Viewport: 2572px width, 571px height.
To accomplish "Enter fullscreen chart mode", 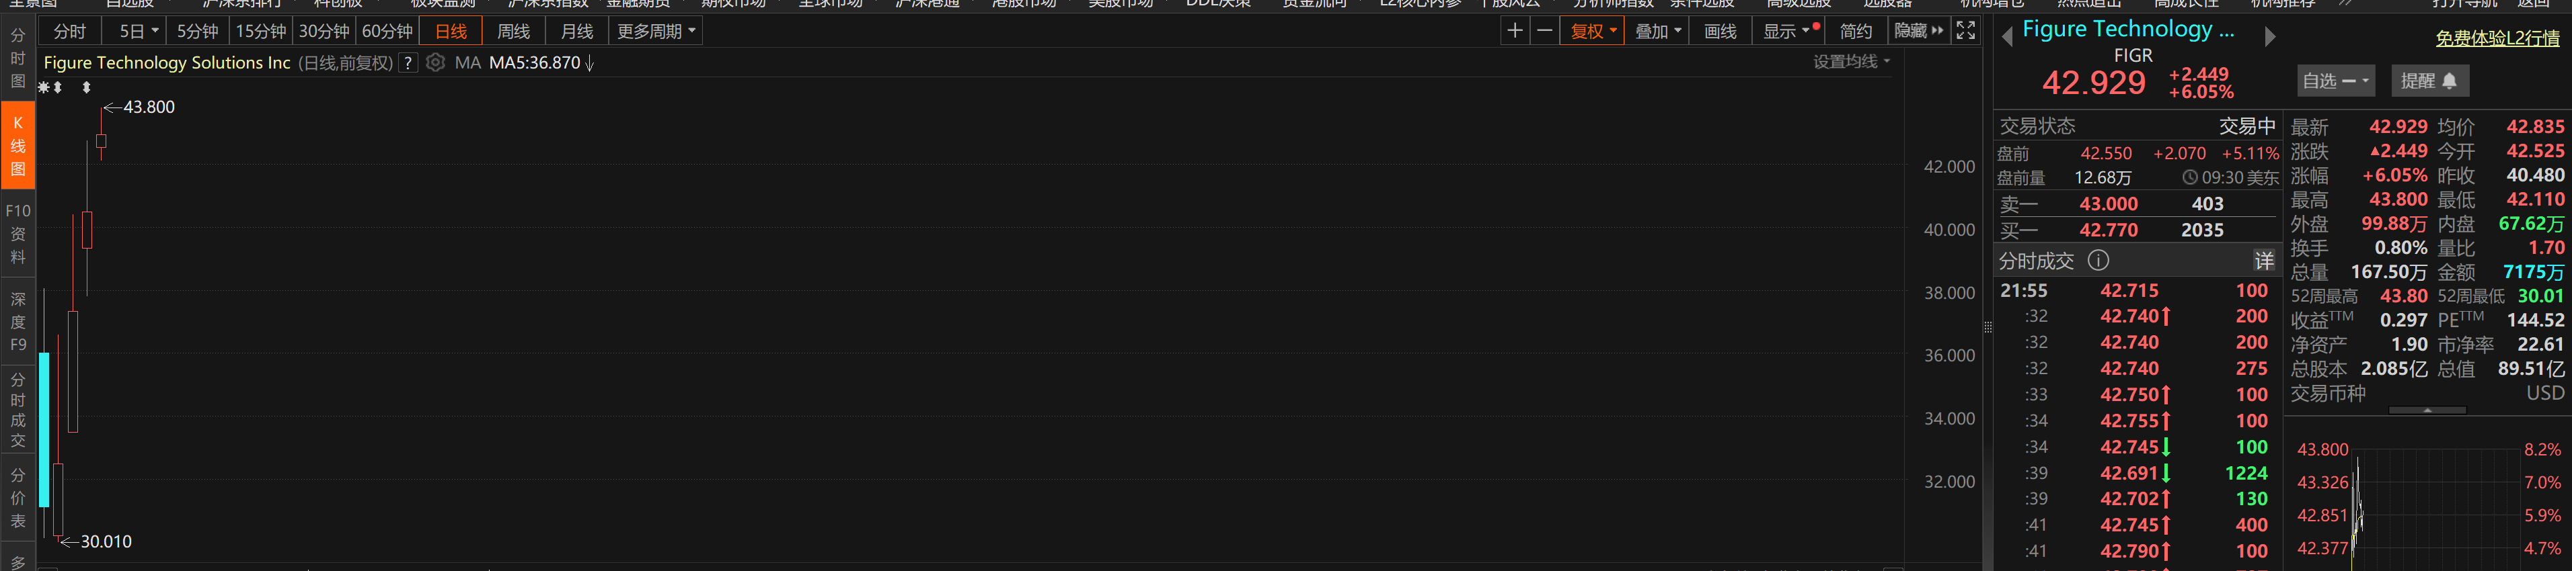I will pyautogui.click(x=1965, y=31).
